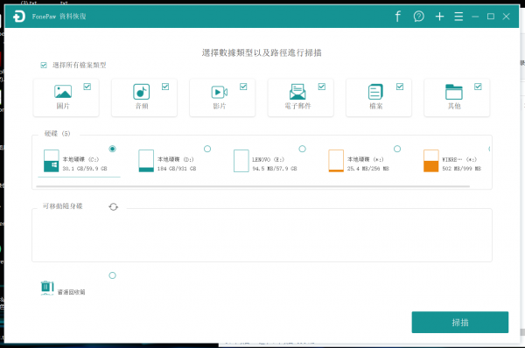
Task: Click the D: drive icon
Action: 146,161
